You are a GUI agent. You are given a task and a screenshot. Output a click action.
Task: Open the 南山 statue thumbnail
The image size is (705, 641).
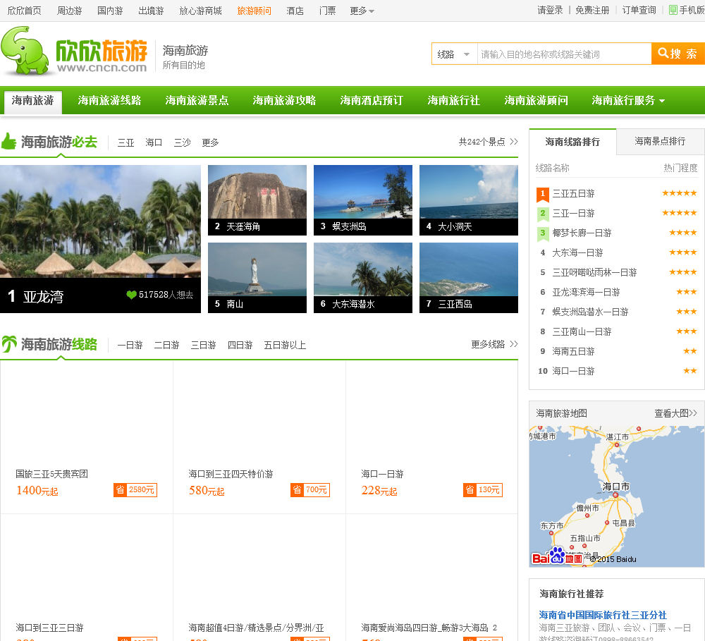click(257, 278)
